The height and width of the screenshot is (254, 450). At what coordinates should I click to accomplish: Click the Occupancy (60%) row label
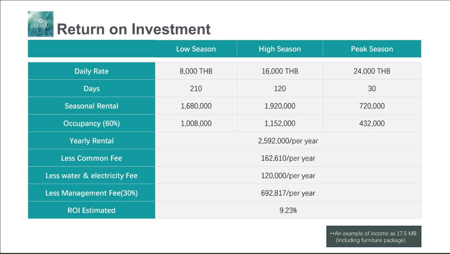pyautogui.click(x=91, y=123)
